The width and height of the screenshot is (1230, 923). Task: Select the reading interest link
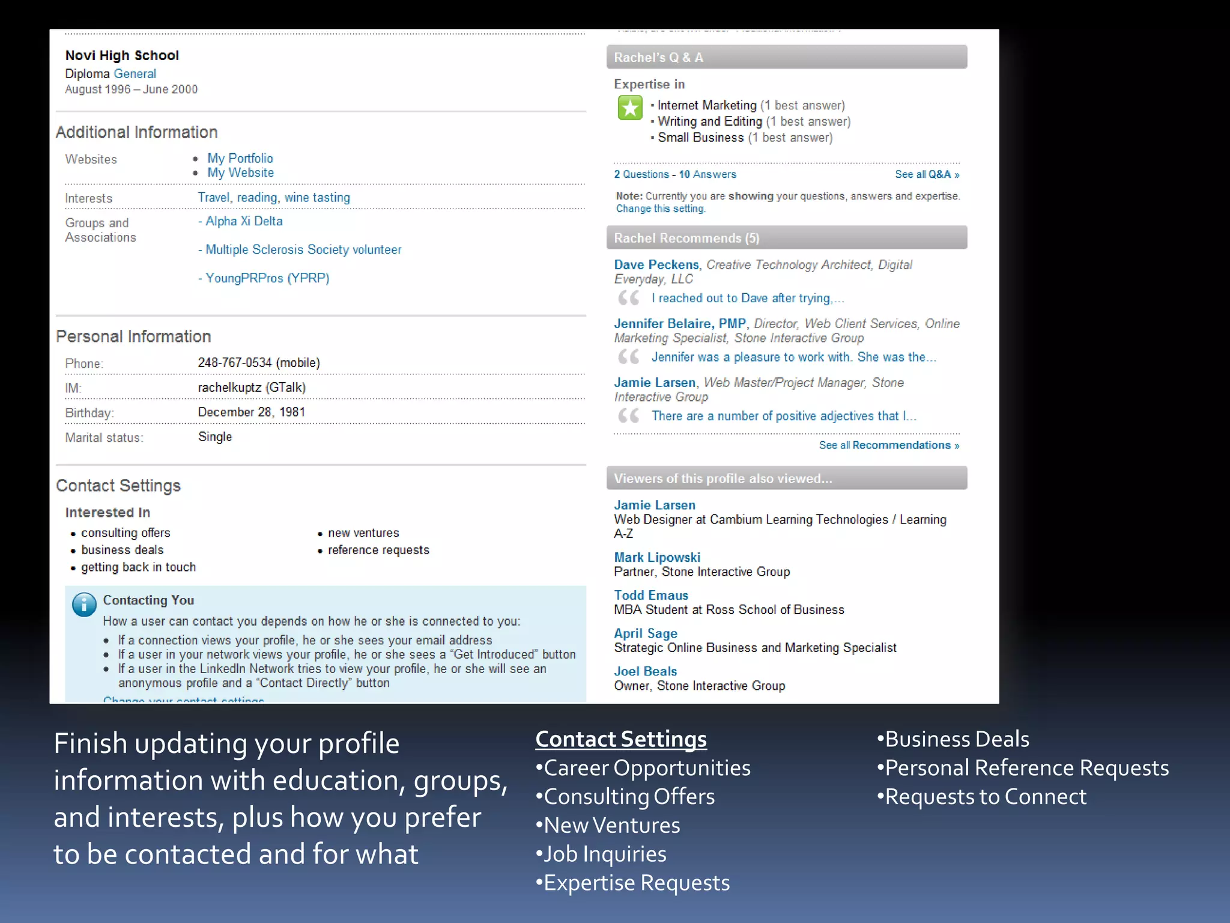tap(257, 198)
